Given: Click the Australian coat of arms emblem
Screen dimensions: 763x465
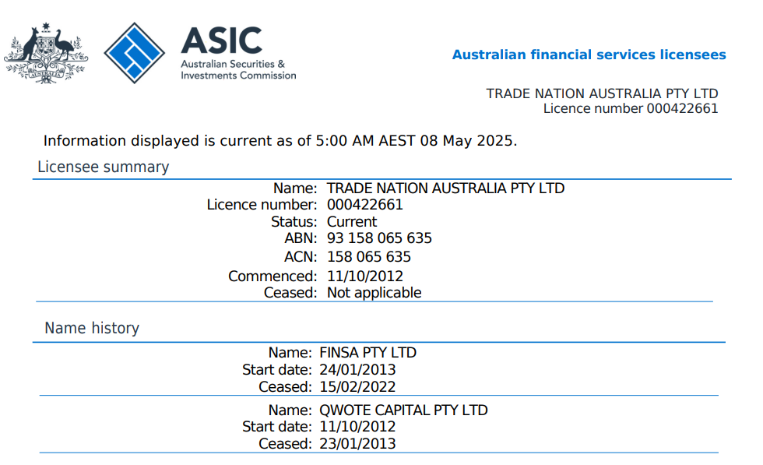Looking at the screenshot, I should point(44,53).
